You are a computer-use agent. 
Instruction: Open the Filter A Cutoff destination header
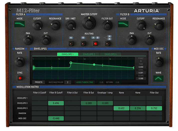39,93
